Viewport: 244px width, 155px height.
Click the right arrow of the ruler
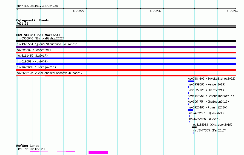click(x=235, y=8)
